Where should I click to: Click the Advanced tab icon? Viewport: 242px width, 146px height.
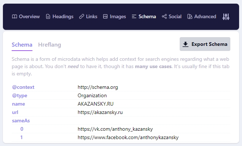click(190, 16)
